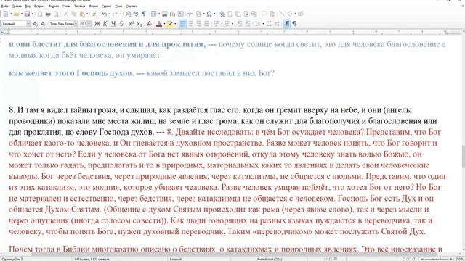
Task: Open Find and Replace icon
Action: tap(128, 14)
